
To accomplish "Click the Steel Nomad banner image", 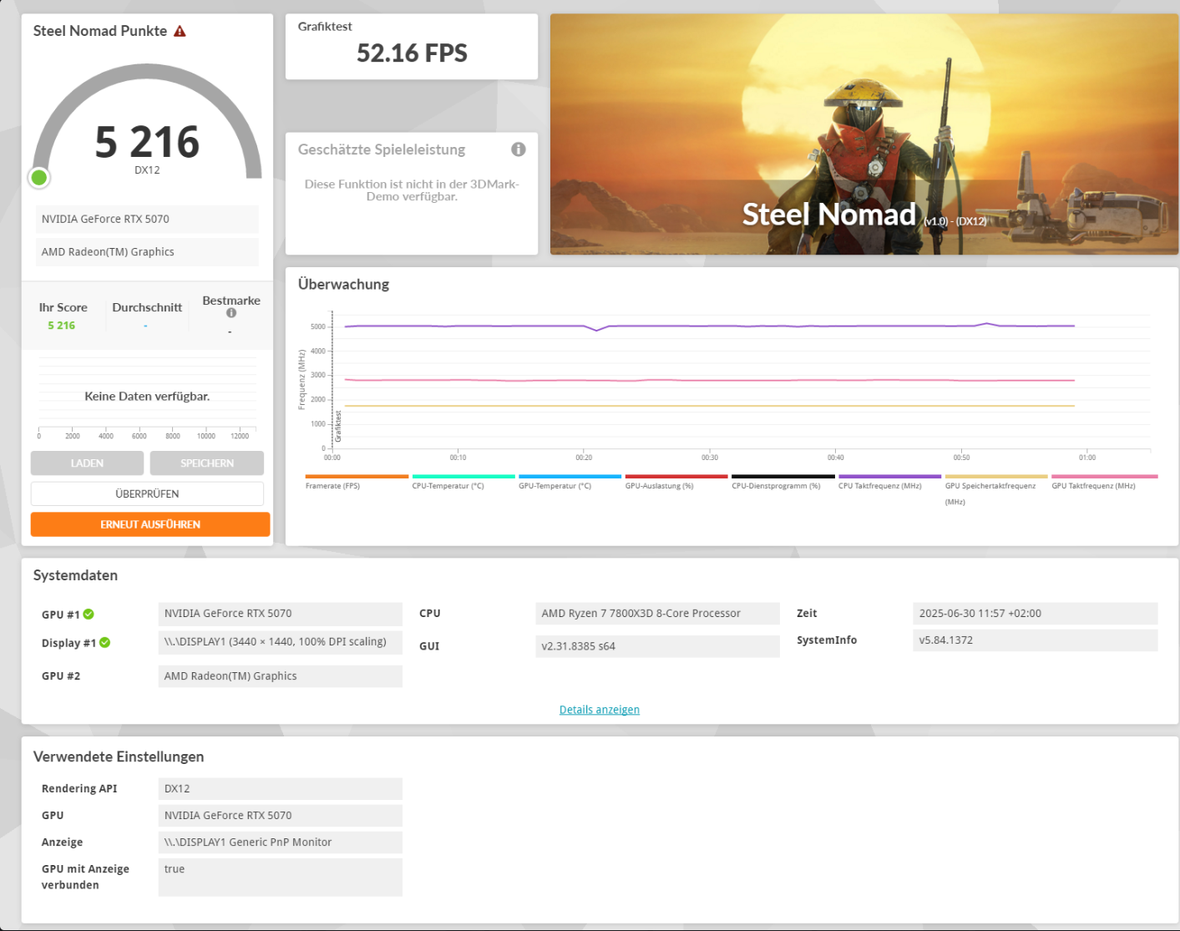I will (864, 134).
